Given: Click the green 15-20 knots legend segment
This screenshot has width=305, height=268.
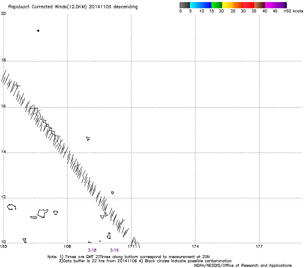Looking at the screenshot, I should (217, 5).
